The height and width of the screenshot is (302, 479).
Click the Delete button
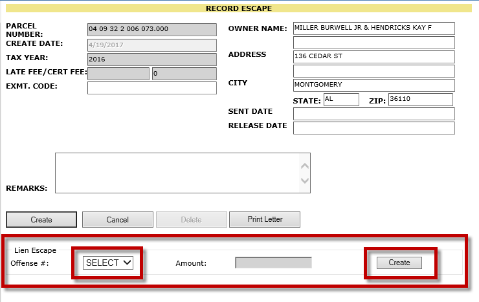(191, 220)
